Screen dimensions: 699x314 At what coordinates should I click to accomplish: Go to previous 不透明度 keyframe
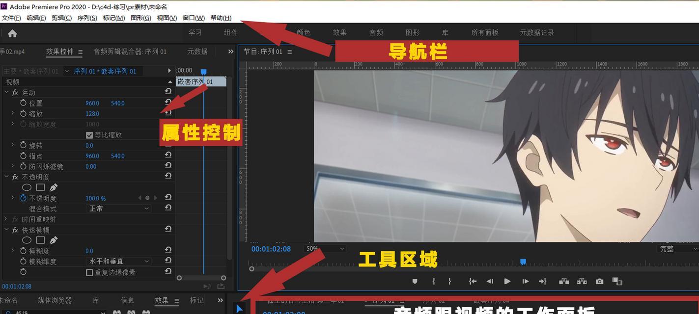[140, 198]
